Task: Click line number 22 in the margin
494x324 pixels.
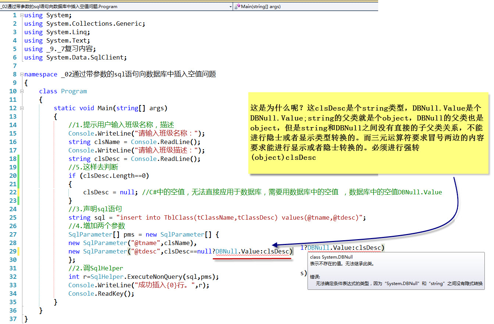Action: 13,192
